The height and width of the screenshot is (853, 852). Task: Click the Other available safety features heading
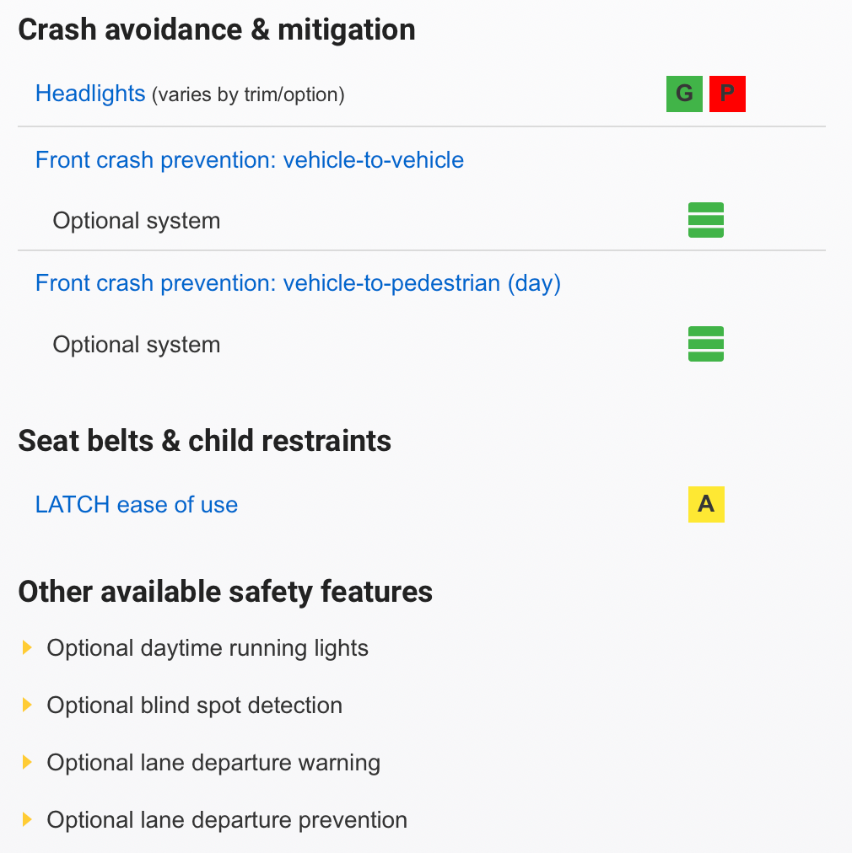[225, 592]
